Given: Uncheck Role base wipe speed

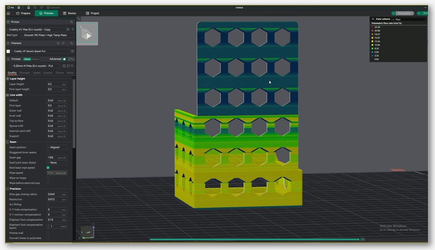Looking at the screenshot, I should click(x=48, y=168).
